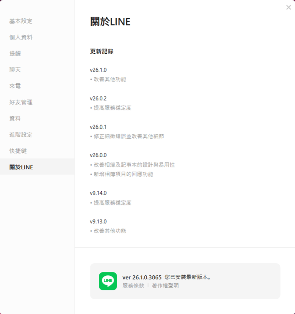
Task: Select 提醒 from the settings sidebar
Action: [15, 54]
